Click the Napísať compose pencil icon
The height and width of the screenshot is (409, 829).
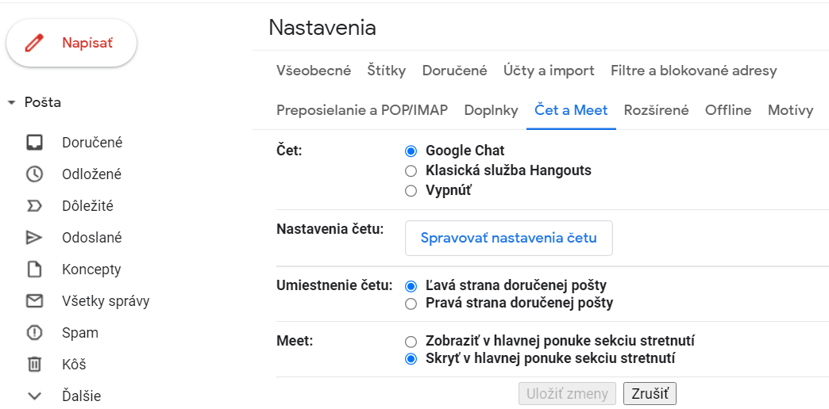pyautogui.click(x=34, y=43)
